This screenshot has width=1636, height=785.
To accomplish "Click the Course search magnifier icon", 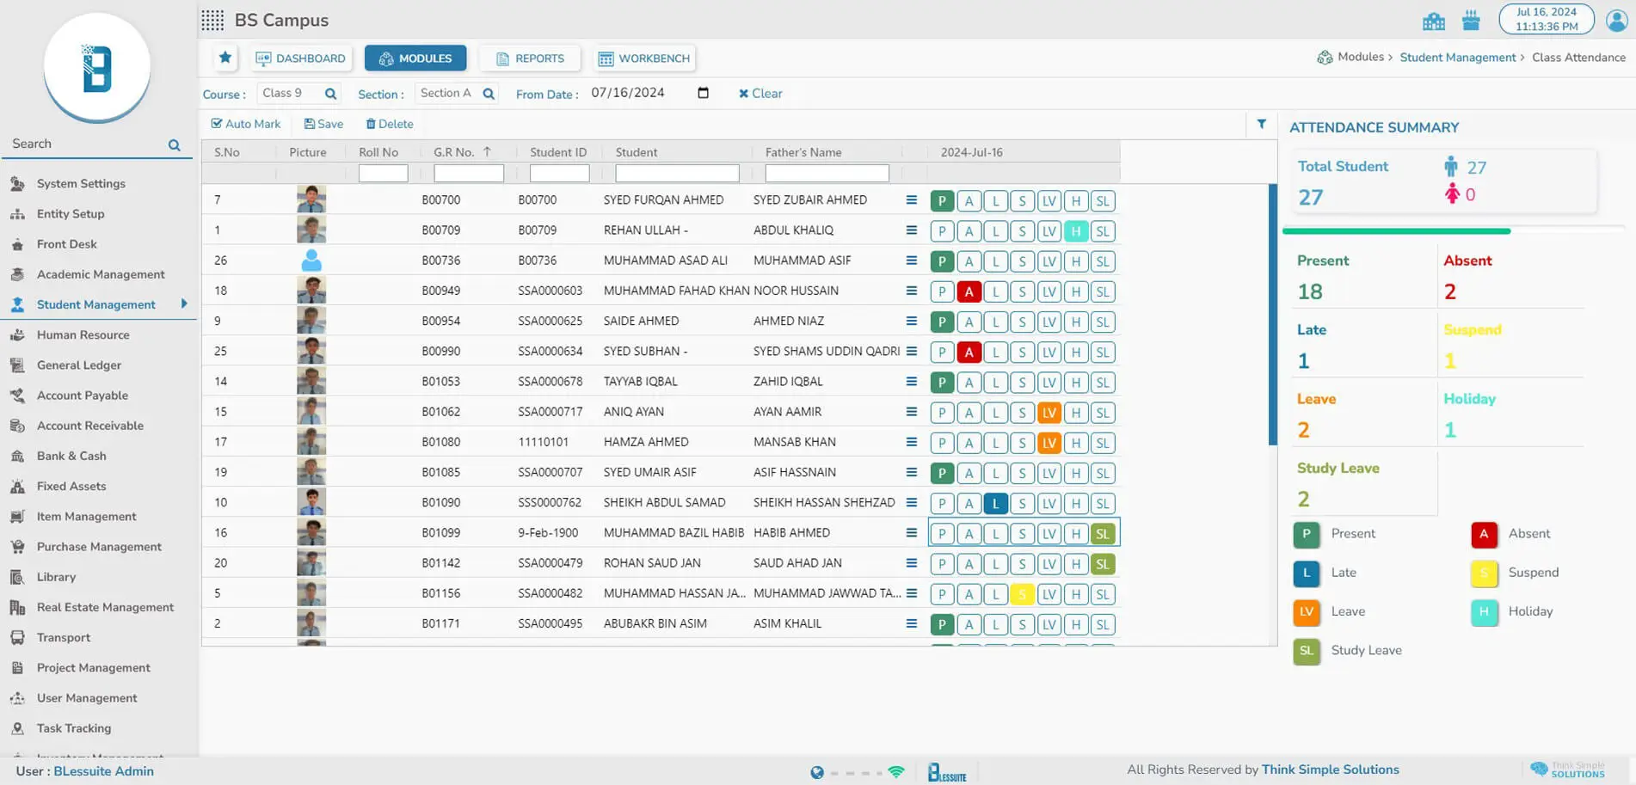I will [x=330, y=94].
